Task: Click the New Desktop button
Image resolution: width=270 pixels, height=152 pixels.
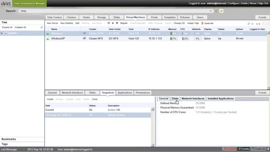Action: point(67,23)
